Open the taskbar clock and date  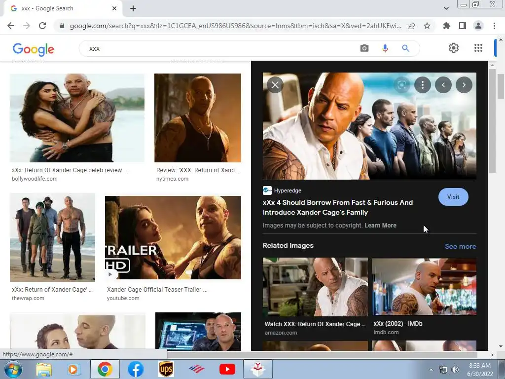tap(480, 370)
